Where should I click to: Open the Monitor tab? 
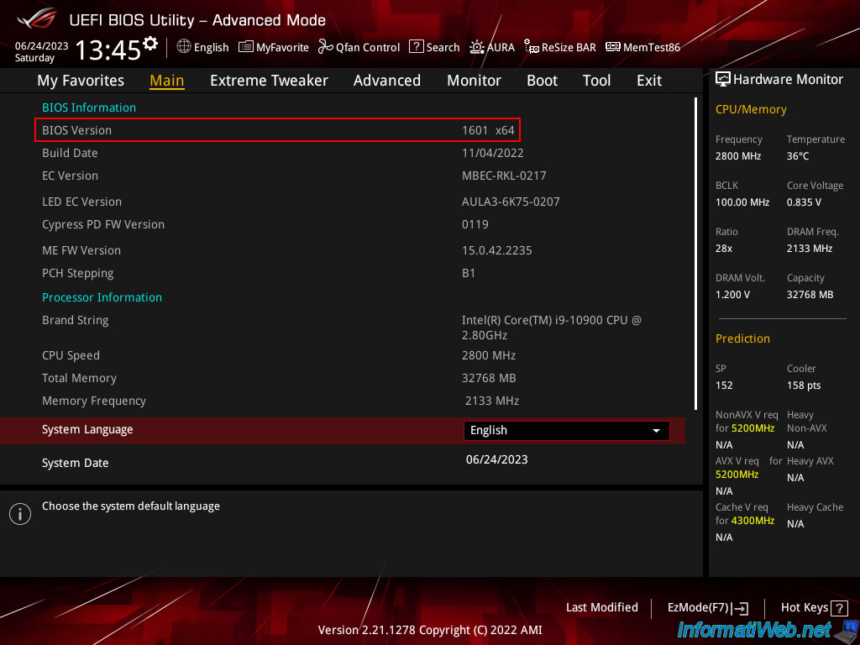point(474,81)
